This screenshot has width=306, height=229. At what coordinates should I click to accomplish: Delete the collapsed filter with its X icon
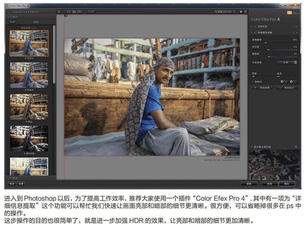[297, 26]
